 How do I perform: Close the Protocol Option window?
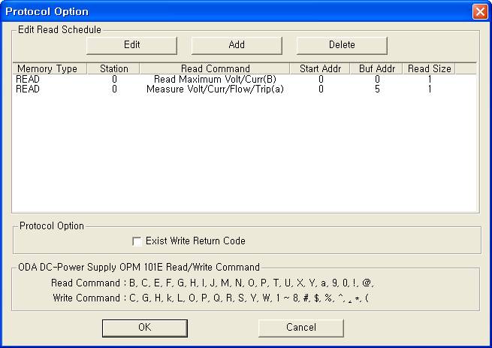479,12
